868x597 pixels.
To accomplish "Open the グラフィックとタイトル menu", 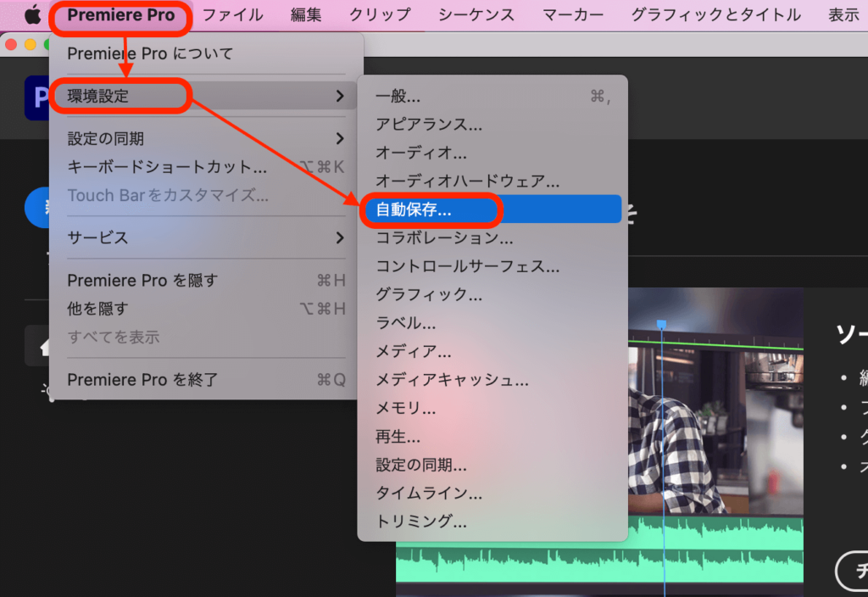I will click(715, 15).
